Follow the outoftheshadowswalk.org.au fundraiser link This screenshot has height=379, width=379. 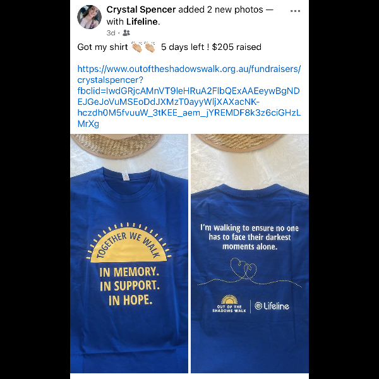(189, 96)
